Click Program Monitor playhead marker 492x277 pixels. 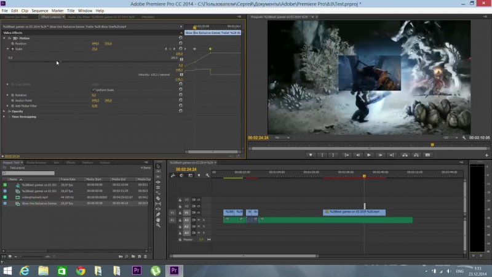[432, 145]
